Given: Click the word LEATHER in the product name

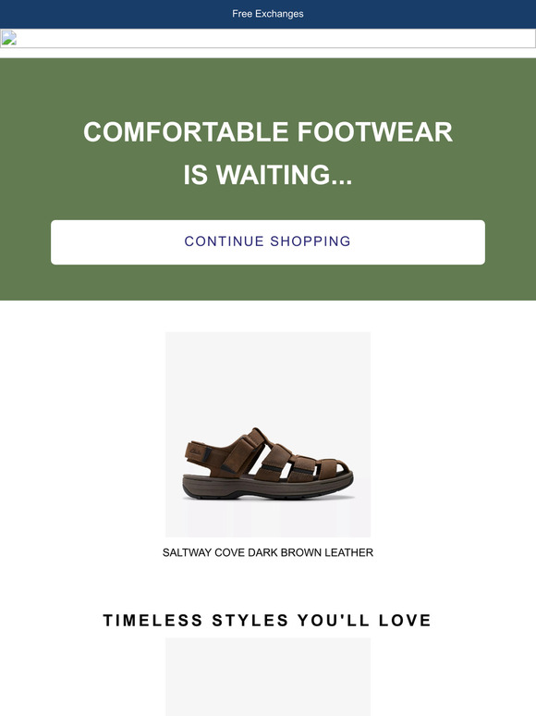Looking at the screenshot, I should point(349,552).
